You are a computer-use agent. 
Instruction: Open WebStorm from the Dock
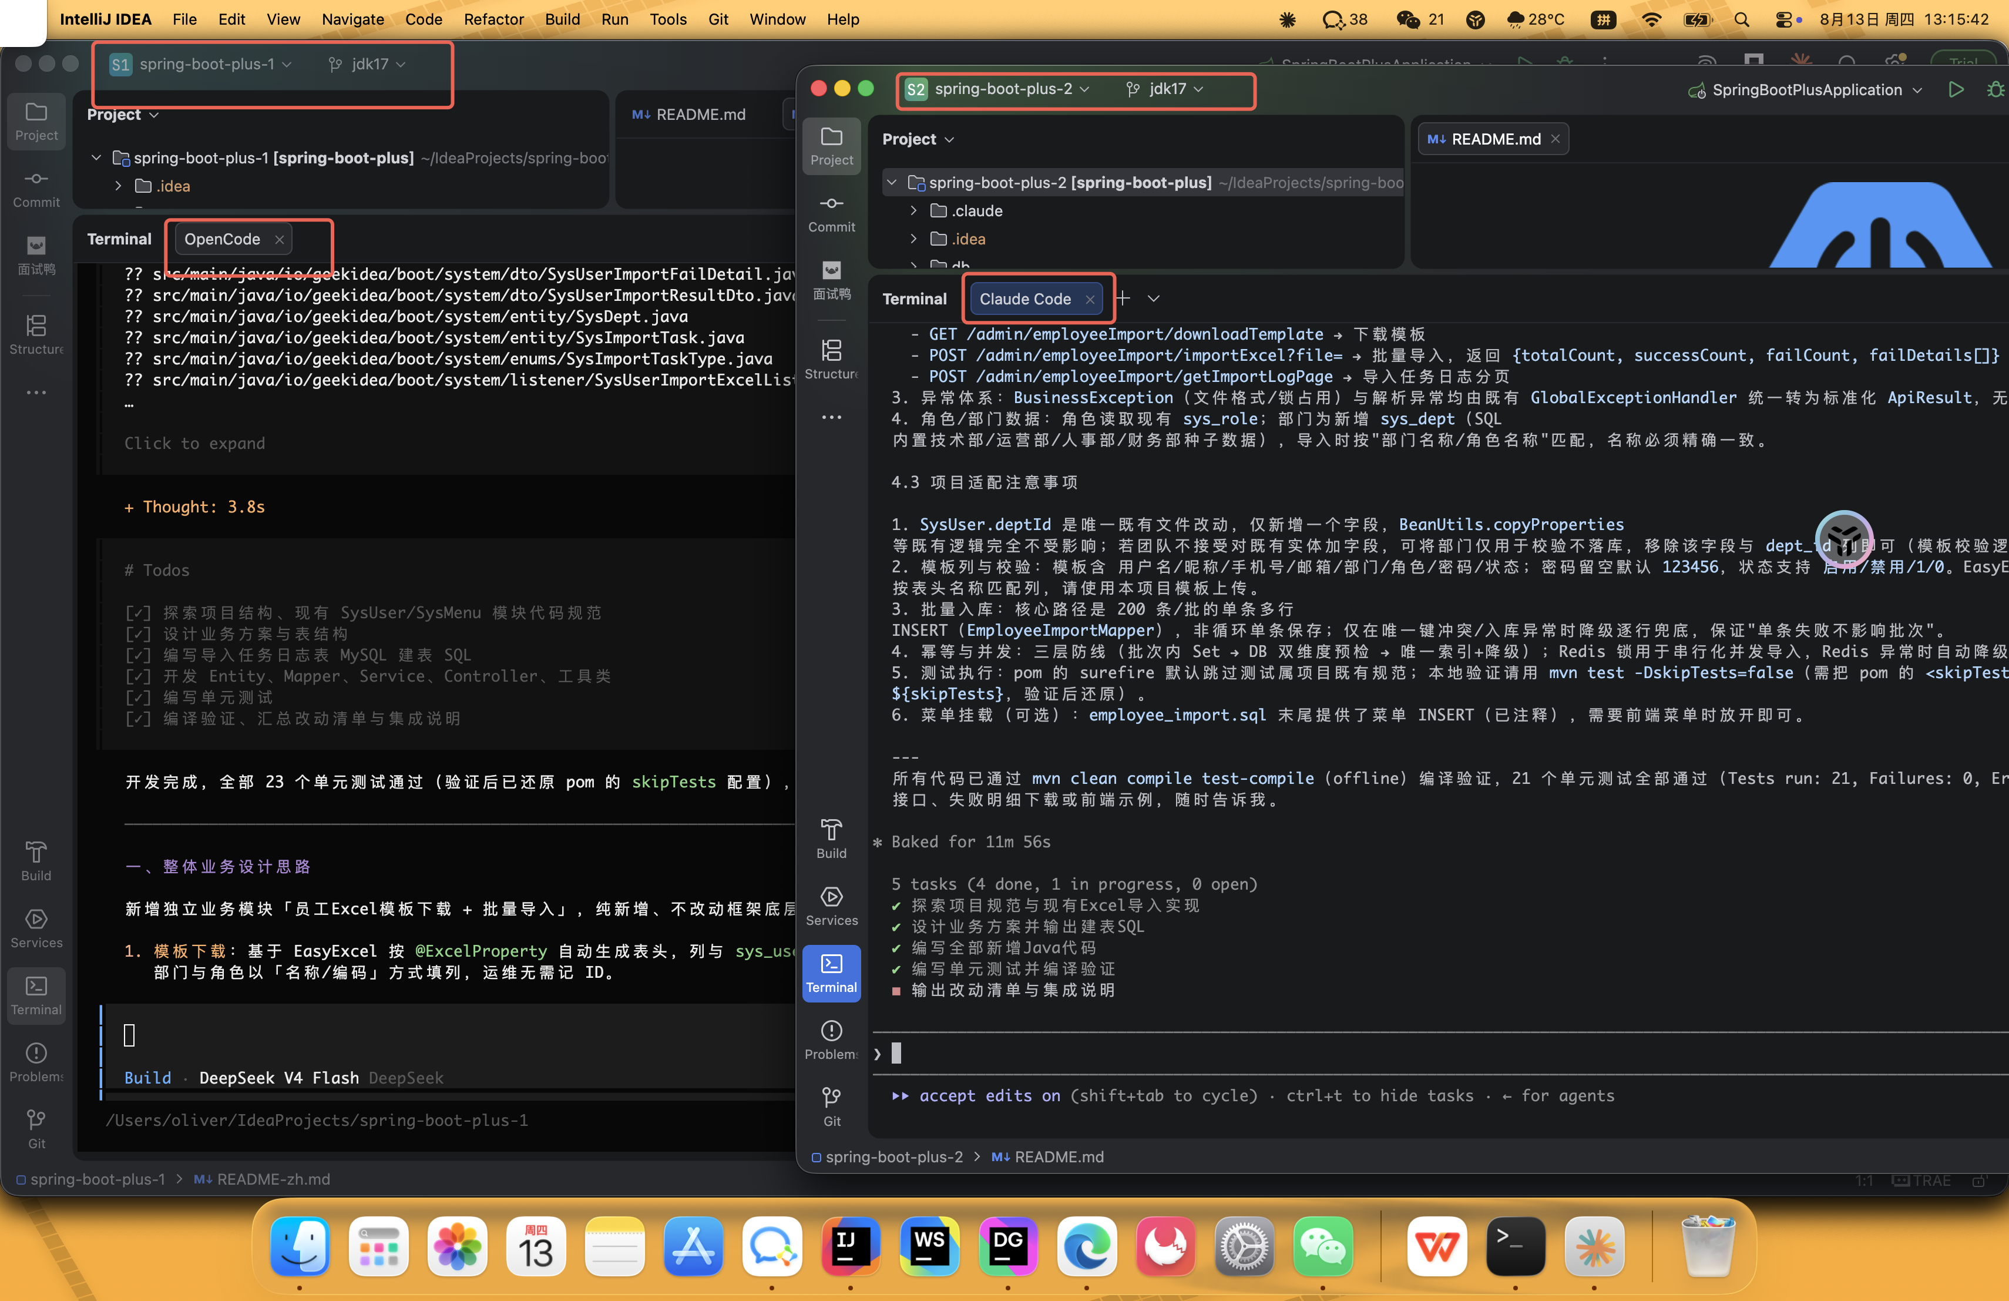pos(929,1246)
